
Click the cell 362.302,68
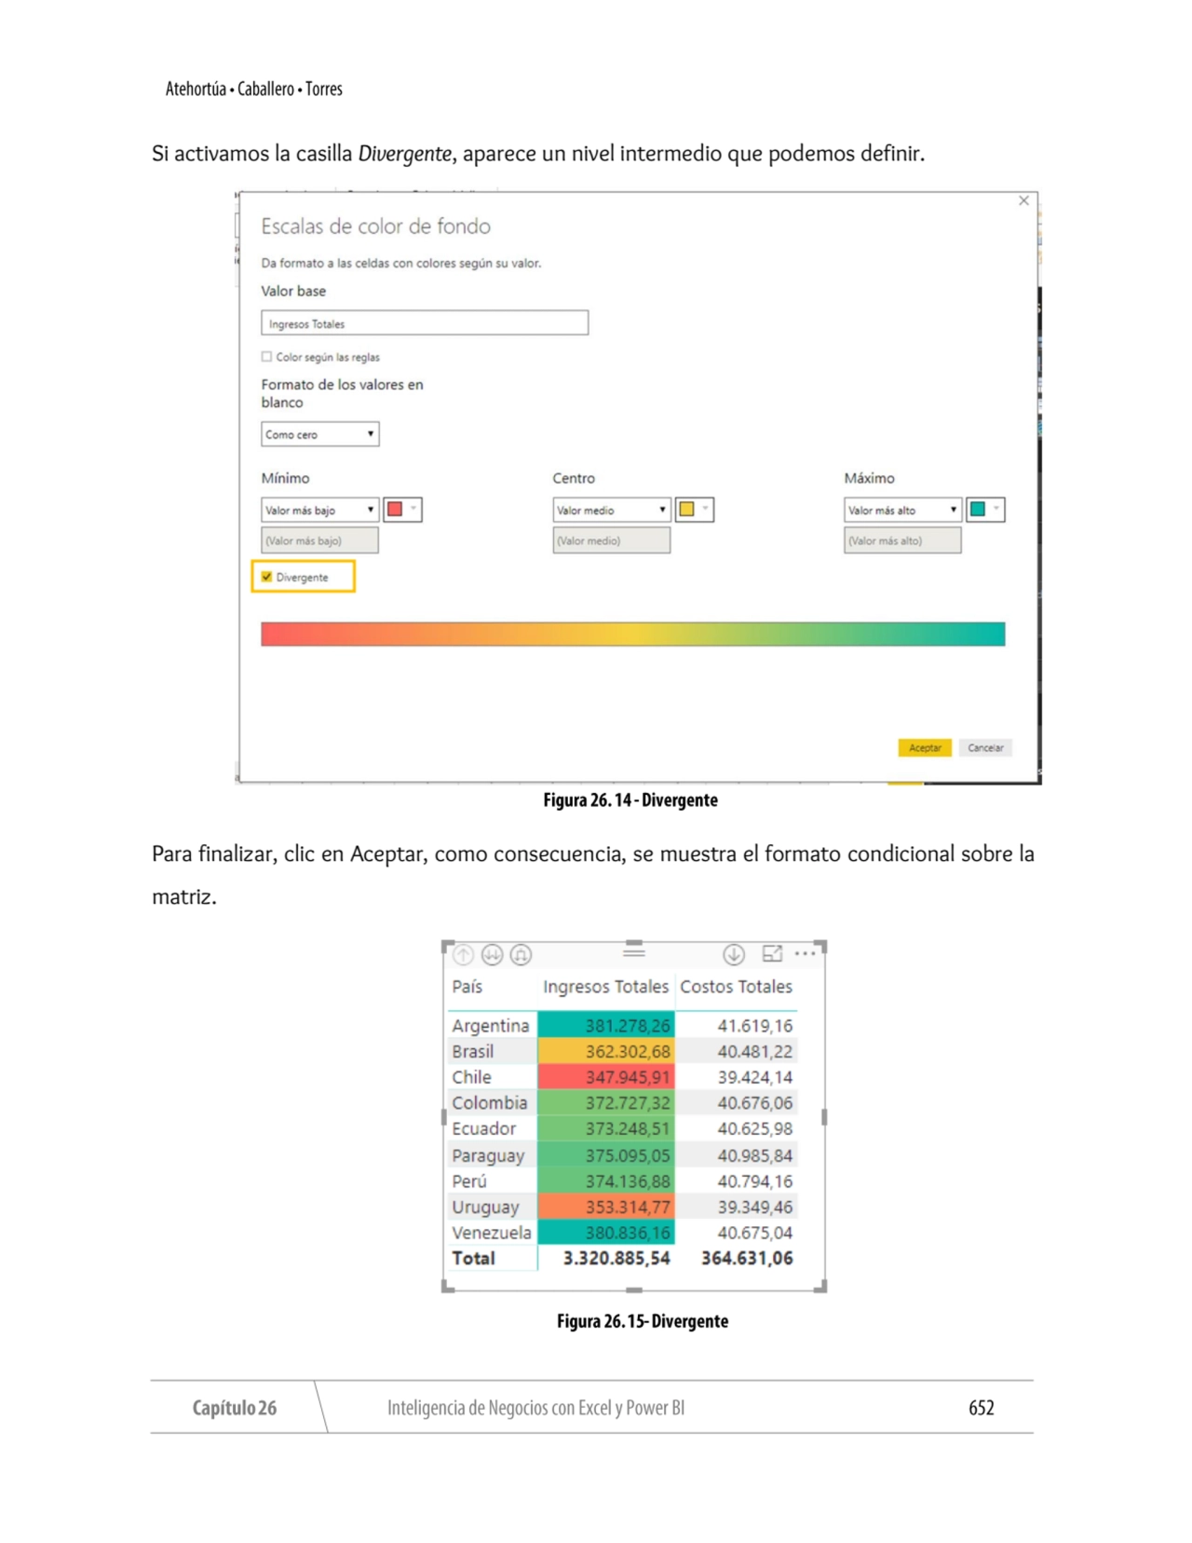click(606, 1052)
